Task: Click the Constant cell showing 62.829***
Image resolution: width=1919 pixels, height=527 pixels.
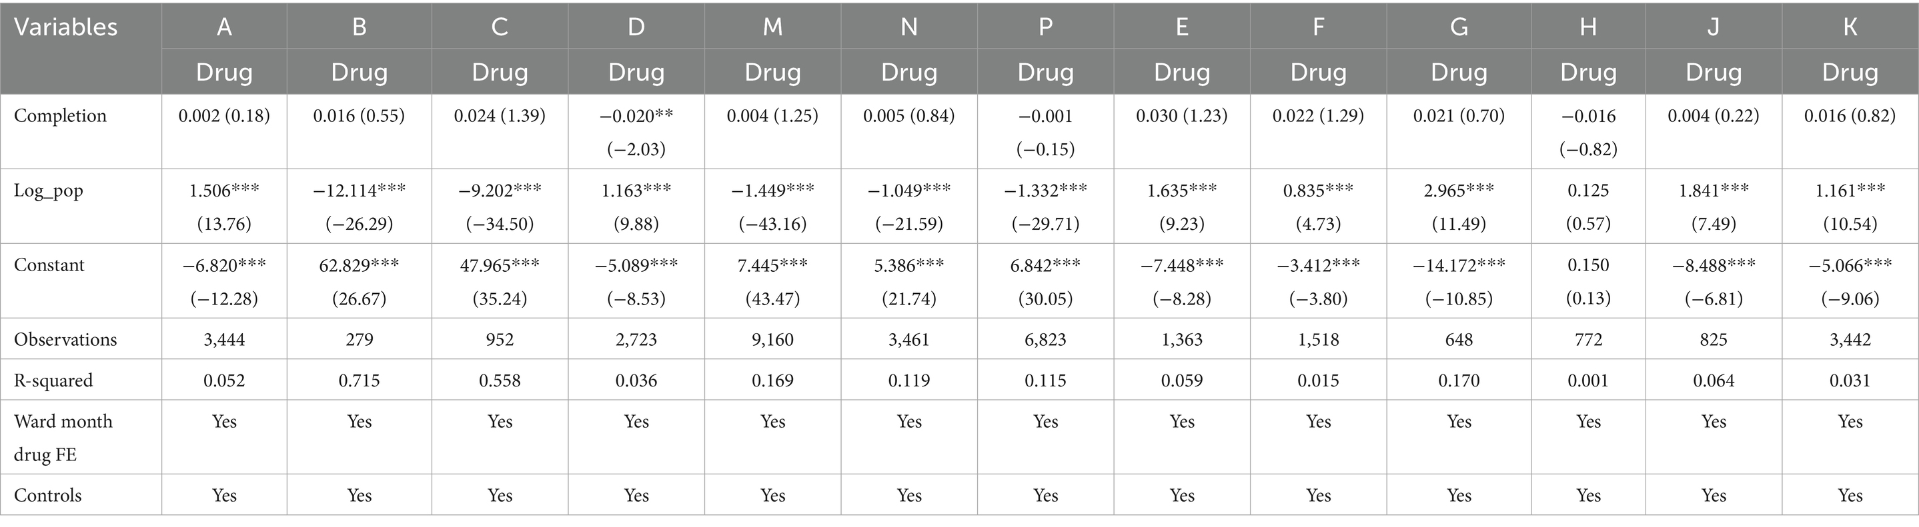Action: click(359, 265)
